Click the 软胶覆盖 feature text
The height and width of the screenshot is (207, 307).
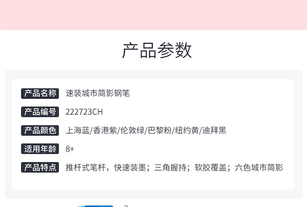(211, 167)
